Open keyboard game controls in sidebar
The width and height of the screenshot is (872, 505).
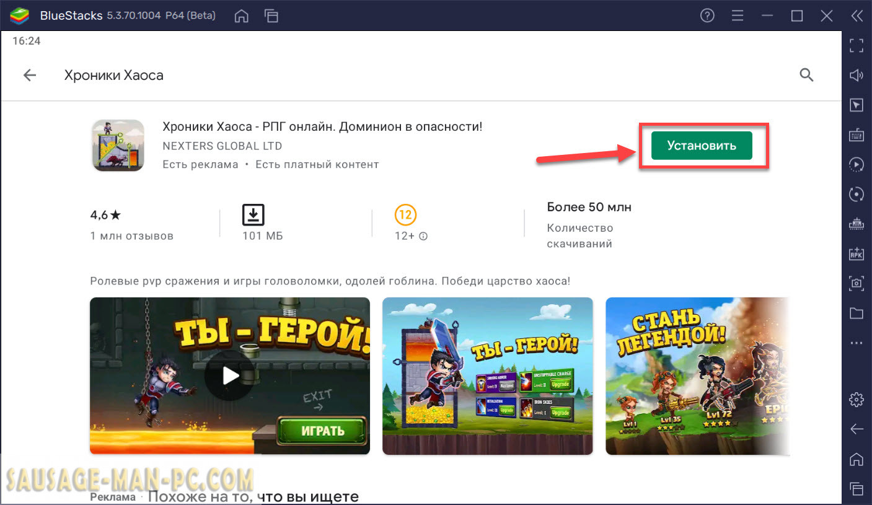pos(857,135)
